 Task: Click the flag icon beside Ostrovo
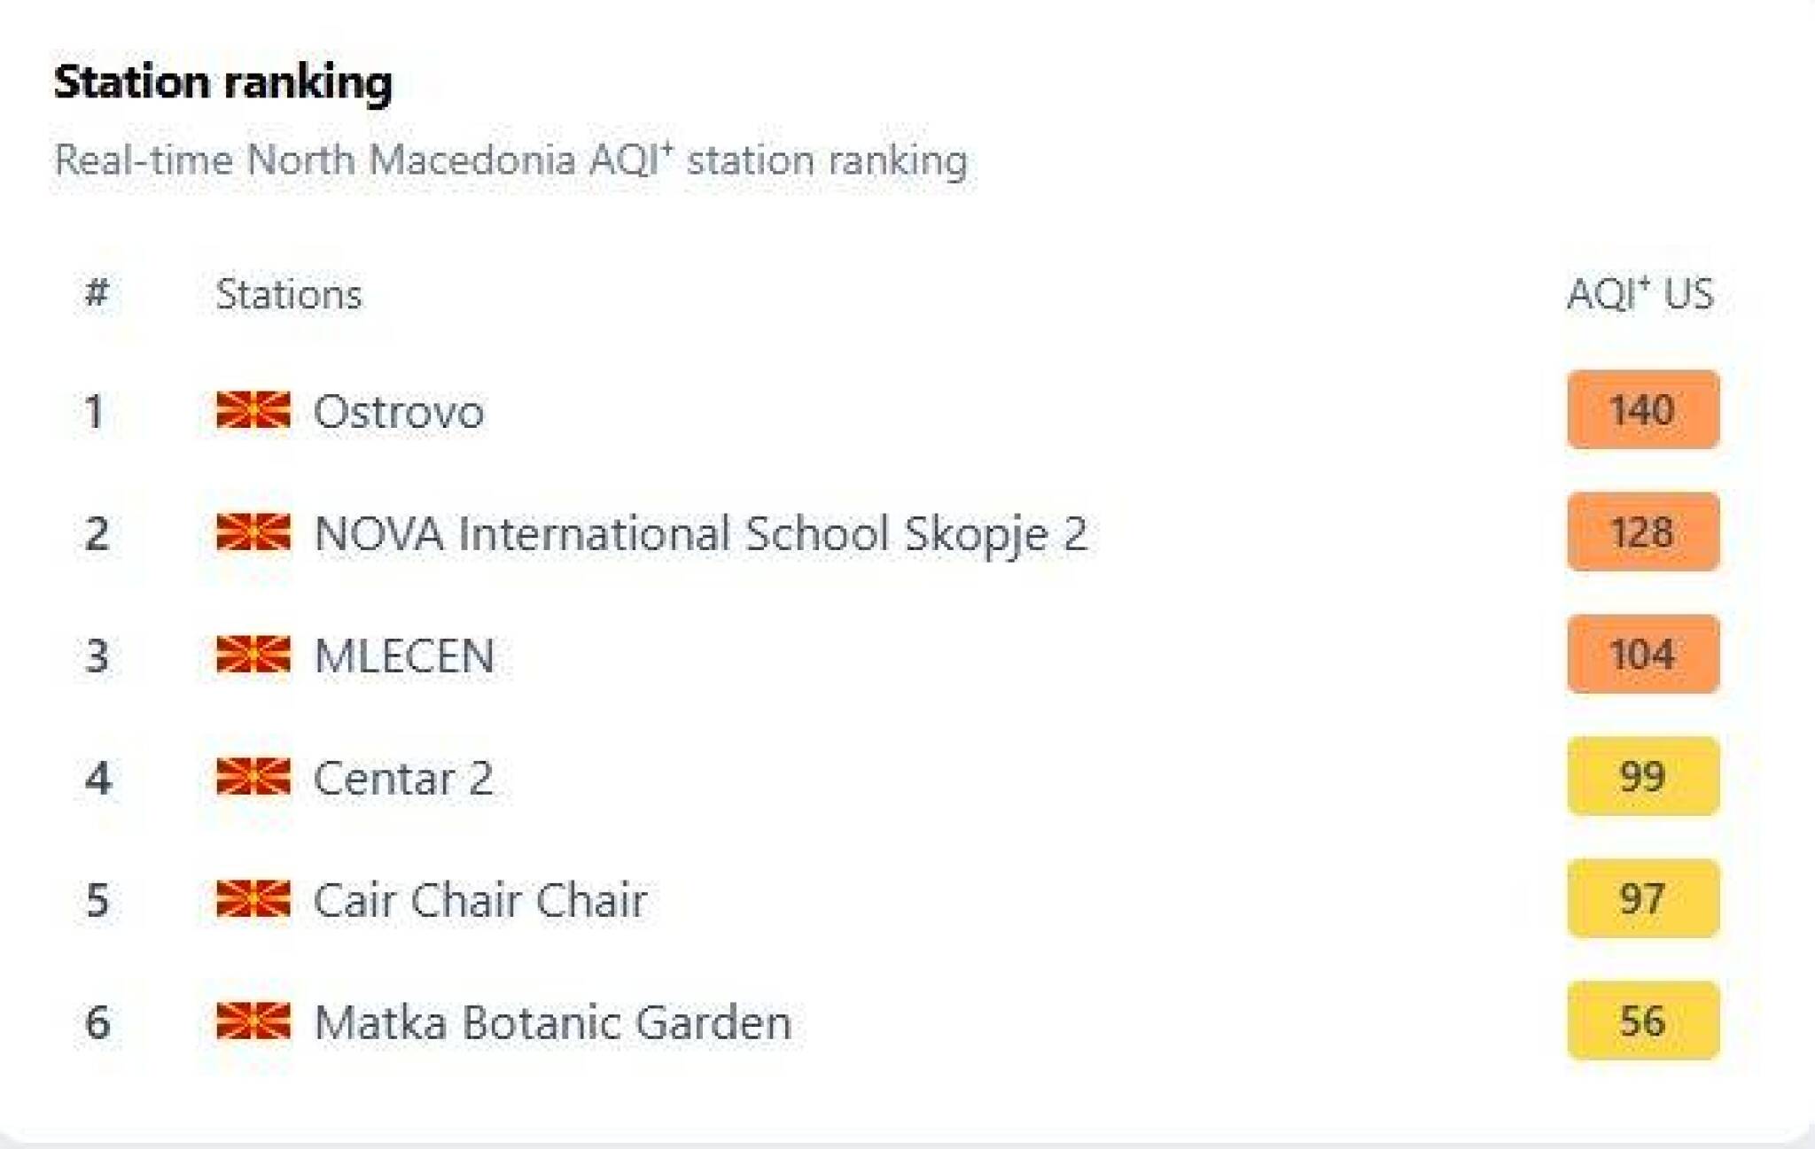click(x=253, y=410)
